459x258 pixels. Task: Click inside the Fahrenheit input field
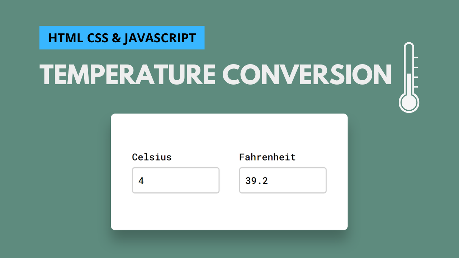click(283, 180)
